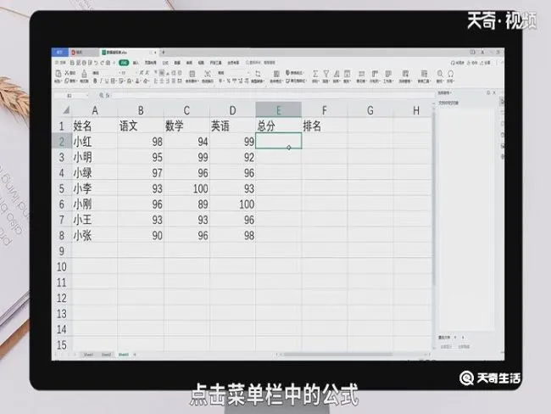Image resolution: width=551 pixels, height=414 pixels.
Task: Switch to the Sheet2 tab
Action: coord(106,355)
